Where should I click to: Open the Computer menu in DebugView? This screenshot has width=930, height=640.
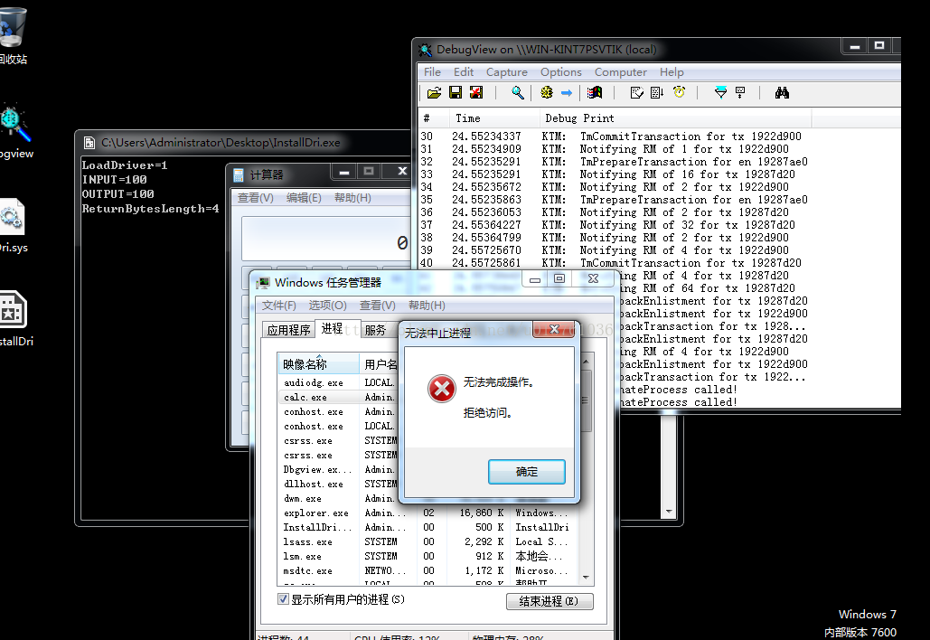(x=620, y=71)
